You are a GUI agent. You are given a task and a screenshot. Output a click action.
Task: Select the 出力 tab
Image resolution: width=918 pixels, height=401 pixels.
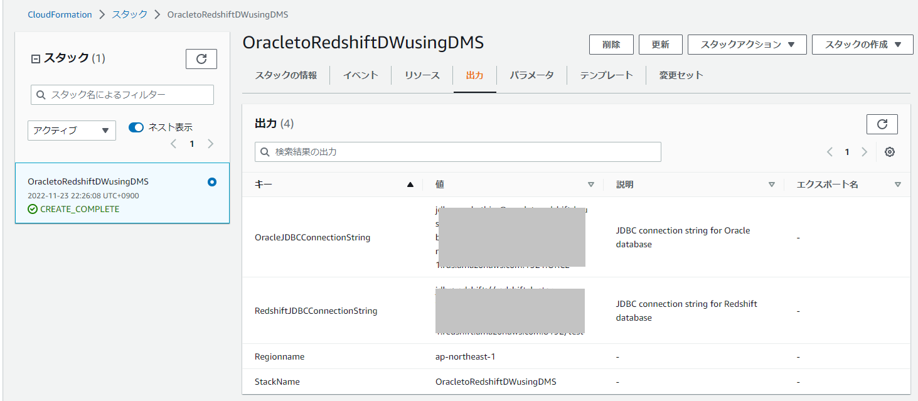(474, 75)
